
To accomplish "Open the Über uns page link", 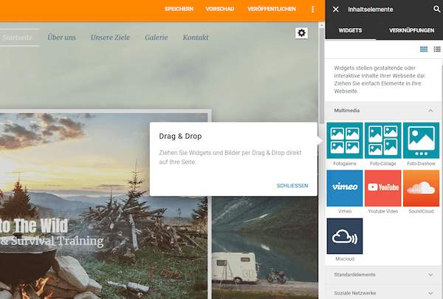I will (x=61, y=38).
